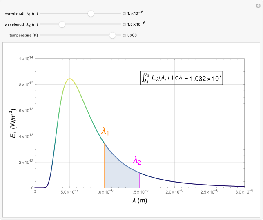Click the far left of temperature slider track
The height and width of the screenshot is (220, 263).
pos(42,35)
